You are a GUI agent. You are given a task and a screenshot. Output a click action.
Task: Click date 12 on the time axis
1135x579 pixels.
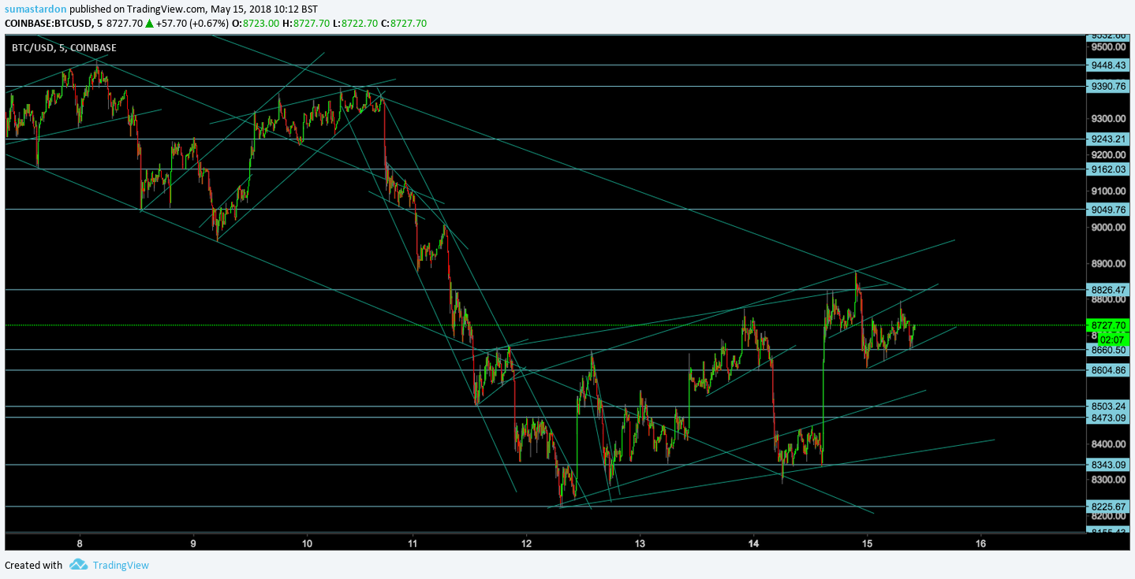tap(527, 543)
